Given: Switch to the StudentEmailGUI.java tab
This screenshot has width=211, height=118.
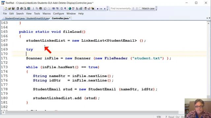Looking at the screenshot, I should coord(38,18).
